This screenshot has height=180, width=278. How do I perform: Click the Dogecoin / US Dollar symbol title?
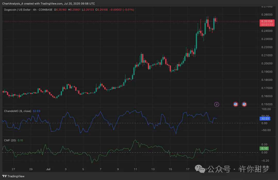click(x=18, y=10)
